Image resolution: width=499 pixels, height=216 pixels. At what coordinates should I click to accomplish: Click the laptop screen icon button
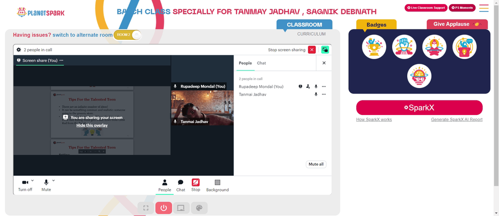point(181,208)
